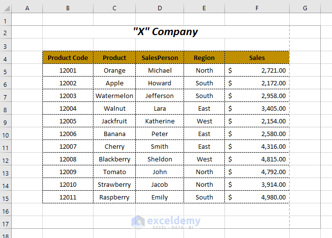Select the cell containing Katherine
This screenshot has width=332, height=238.
coord(160,121)
